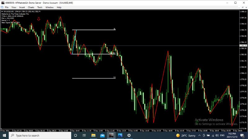
Task: Open the Help menu
Action: click(59, 7)
